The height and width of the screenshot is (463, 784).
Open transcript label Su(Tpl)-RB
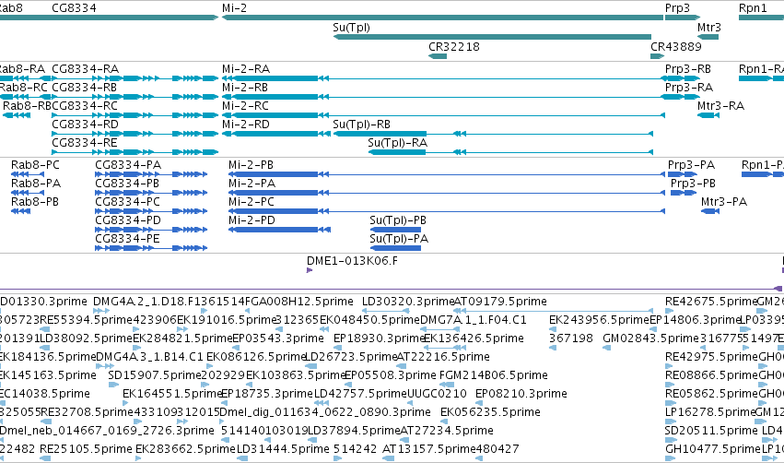coord(361,125)
